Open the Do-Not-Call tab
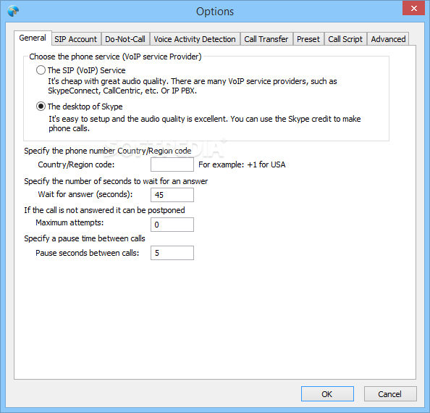 pyautogui.click(x=125, y=39)
